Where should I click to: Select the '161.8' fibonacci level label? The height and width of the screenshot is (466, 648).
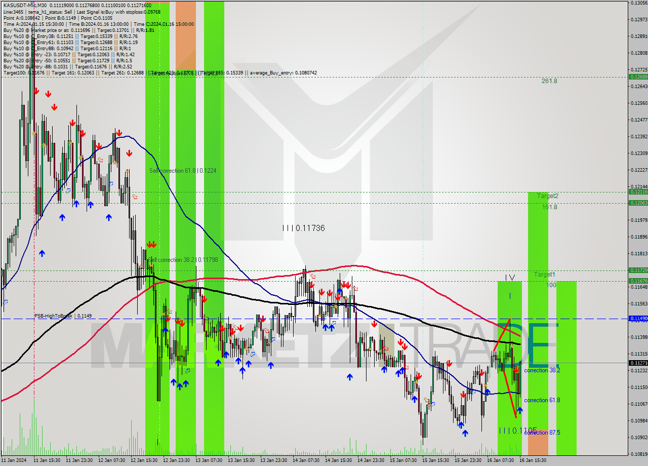tap(550, 207)
